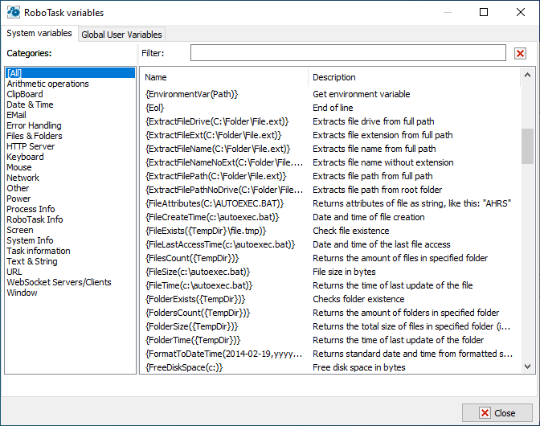Image resolution: width=540 pixels, height=426 pixels.
Task: Click the Close button at the bottom
Action: click(x=497, y=413)
